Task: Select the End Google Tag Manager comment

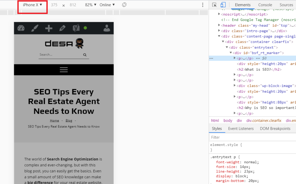Action: 258,20
